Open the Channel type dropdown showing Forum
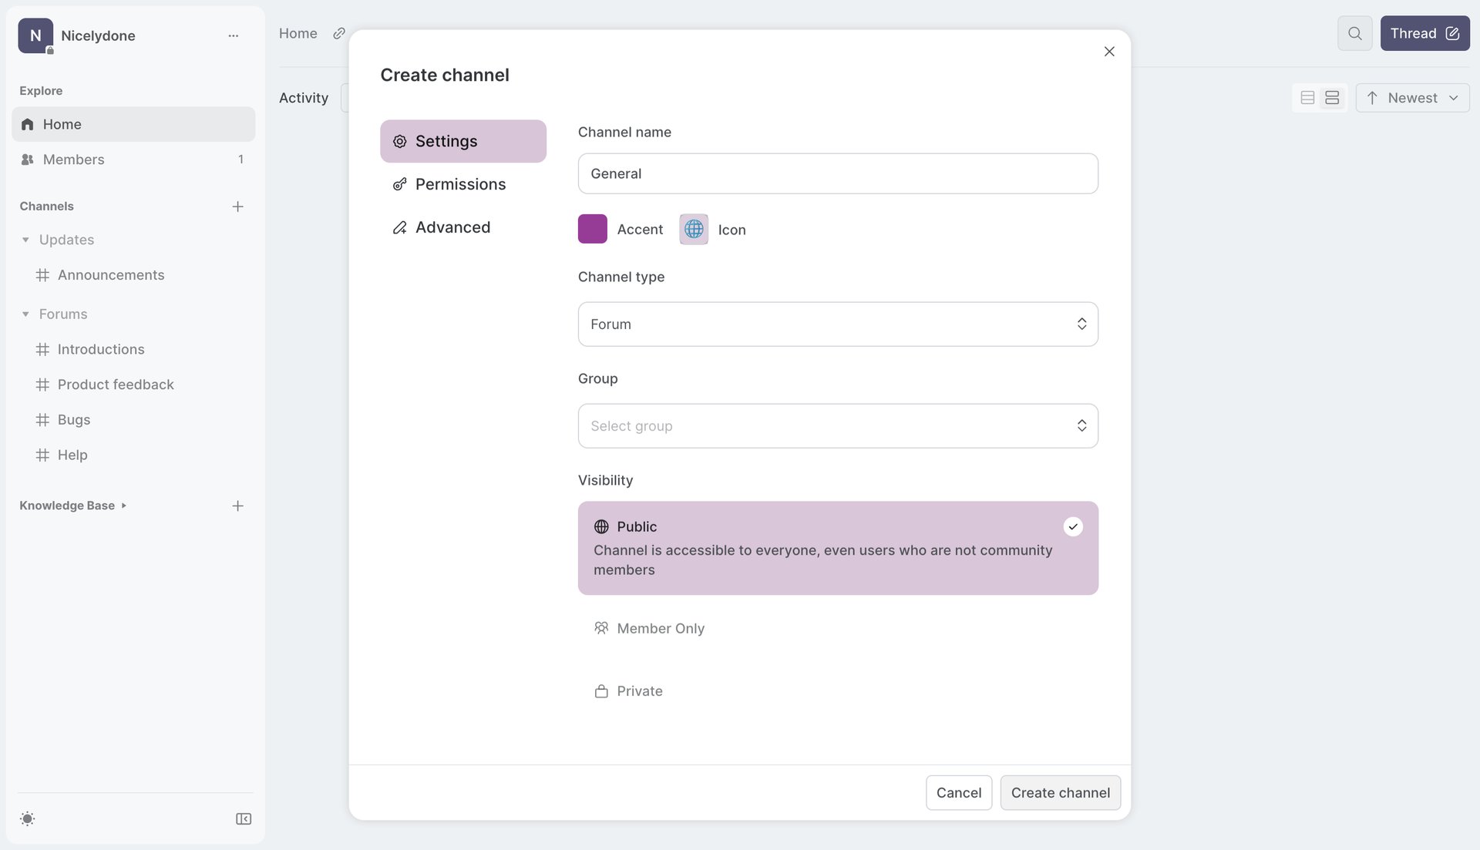The image size is (1480, 850). click(837, 324)
